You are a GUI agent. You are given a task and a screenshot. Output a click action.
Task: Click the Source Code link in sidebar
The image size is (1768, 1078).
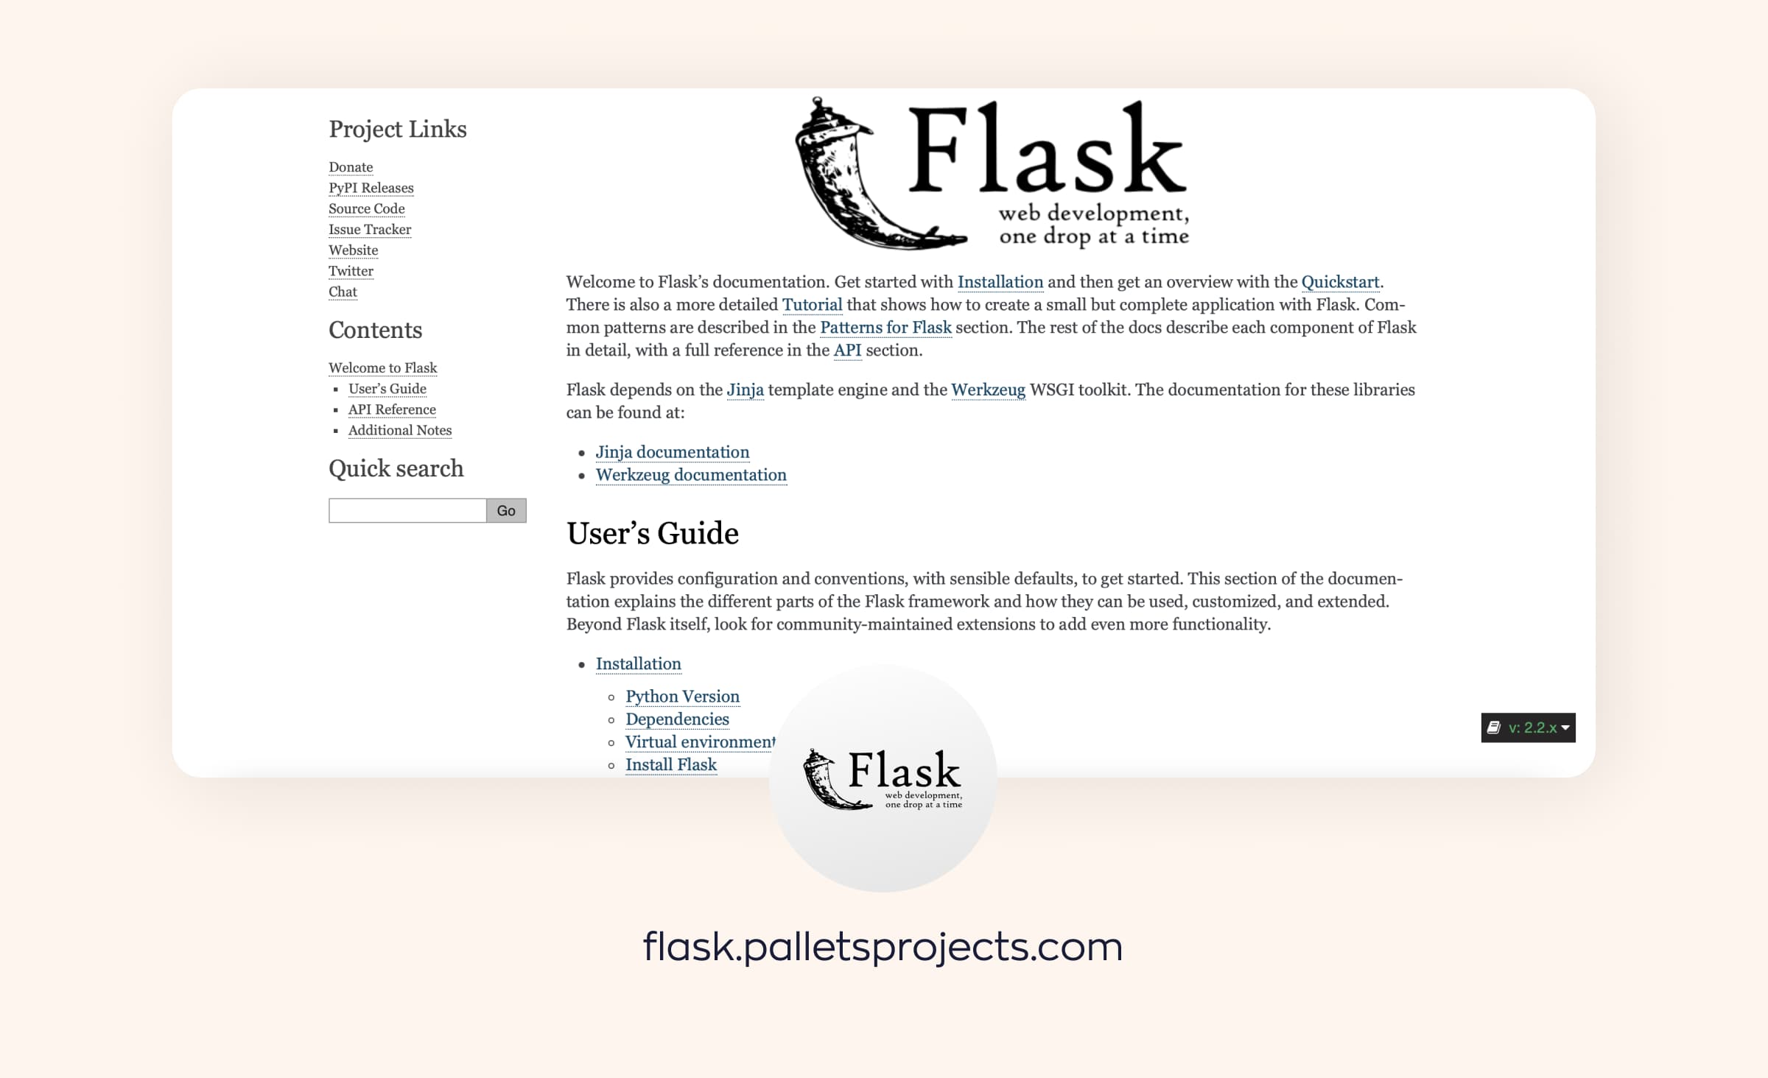point(366,208)
